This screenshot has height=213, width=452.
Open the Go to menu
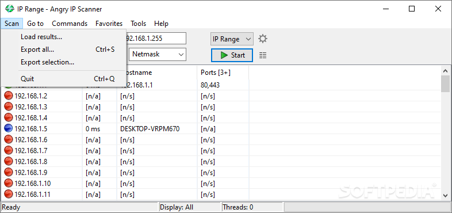(36, 24)
